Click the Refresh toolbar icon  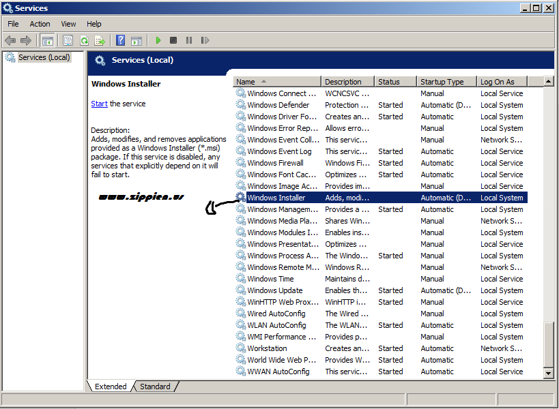point(84,41)
